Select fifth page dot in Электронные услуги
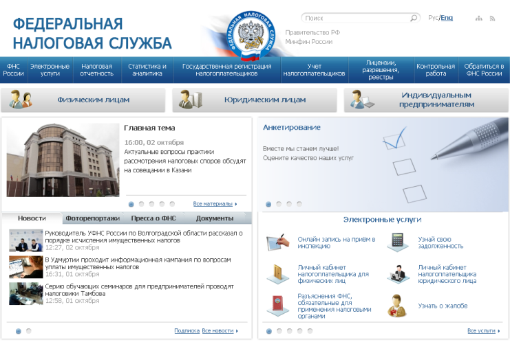510x342 pixels. (x=310, y=331)
